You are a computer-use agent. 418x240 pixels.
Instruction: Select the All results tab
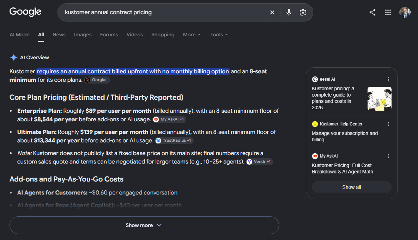pyautogui.click(x=41, y=35)
